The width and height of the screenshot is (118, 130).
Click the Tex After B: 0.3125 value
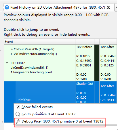tap(107, 65)
